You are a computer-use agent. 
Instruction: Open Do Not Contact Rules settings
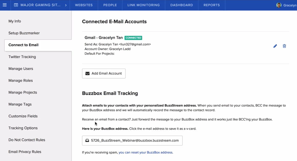(27, 140)
